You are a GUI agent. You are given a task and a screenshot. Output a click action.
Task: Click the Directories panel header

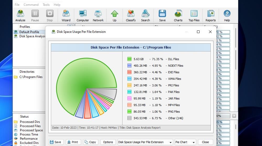click(27, 72)
